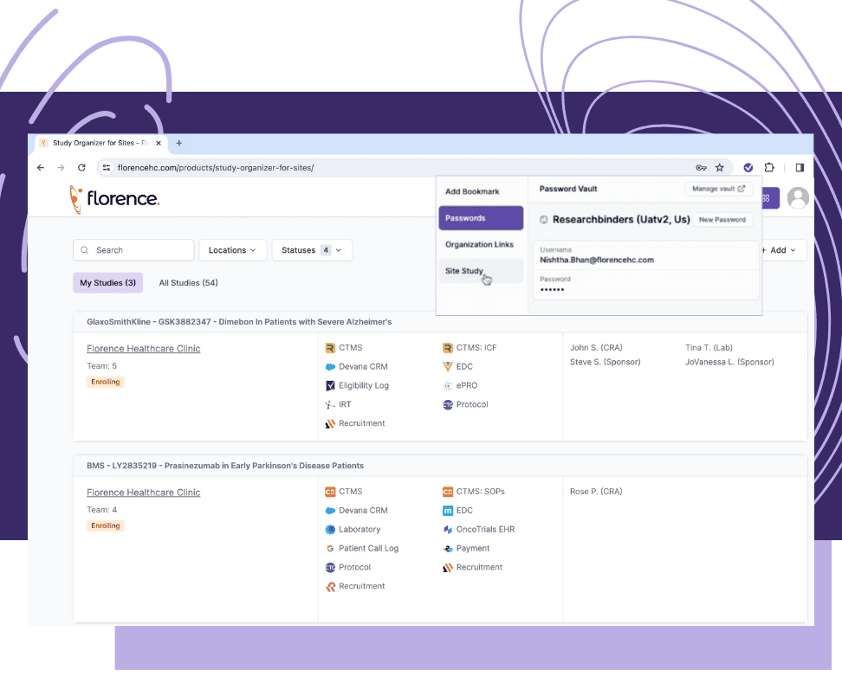Open the Add dropdown
This screenshot has height=696, width=842.
pyautogui.click(x=783, y=250)
